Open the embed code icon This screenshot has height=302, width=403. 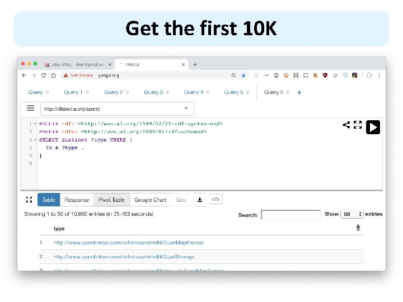[x=215, y=199]
